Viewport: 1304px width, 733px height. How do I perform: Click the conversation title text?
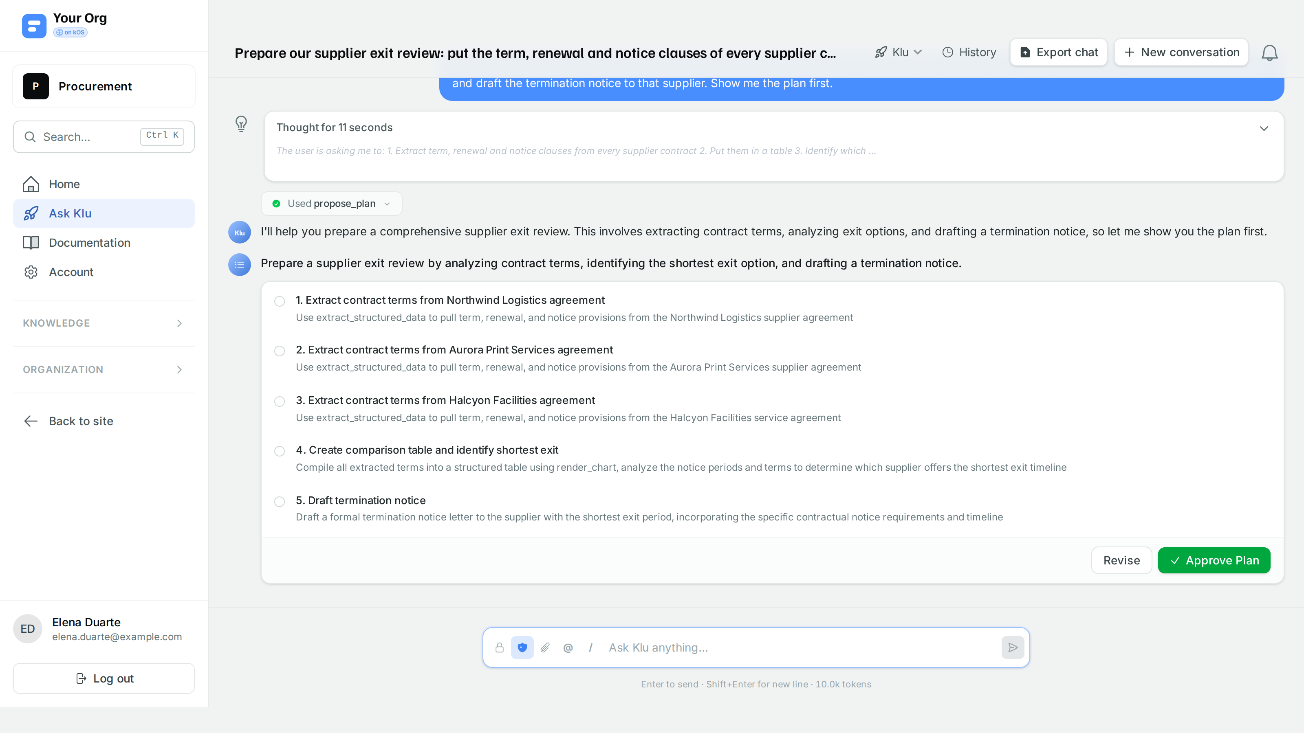click(x=535, y=53)
